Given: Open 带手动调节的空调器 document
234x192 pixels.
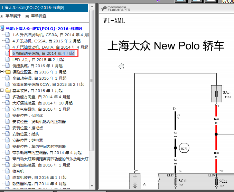Looking at the screenshot, I should pyautogui.click(x=47, y=153).
